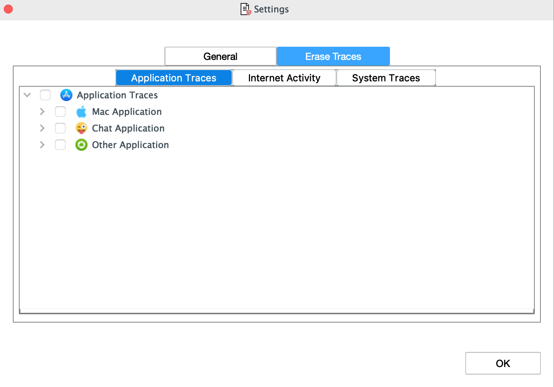Expand the Chat Application node
Screen dimensions: 554x387
point(42,128)
